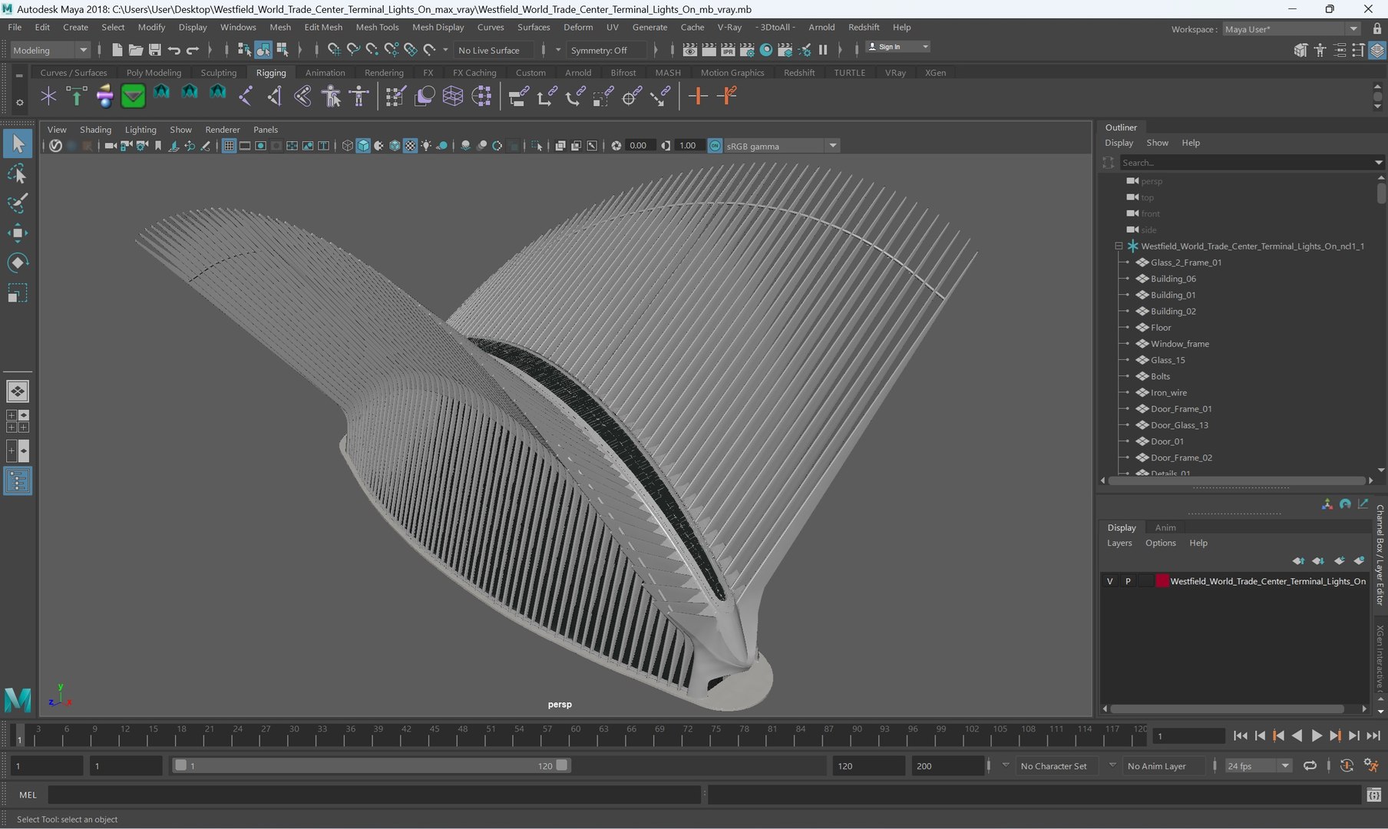Viewport: 1388px width, 829px height.
Task: Click the MEL script language label
Action: (x=28, y=795)
